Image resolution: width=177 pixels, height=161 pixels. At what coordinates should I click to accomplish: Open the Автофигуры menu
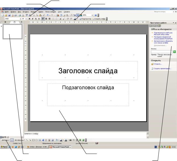coord(20,140)
